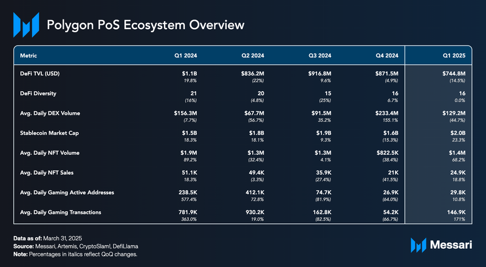
Task: Click the '146.9K' gaming transactions value
Action: (456, 212)
